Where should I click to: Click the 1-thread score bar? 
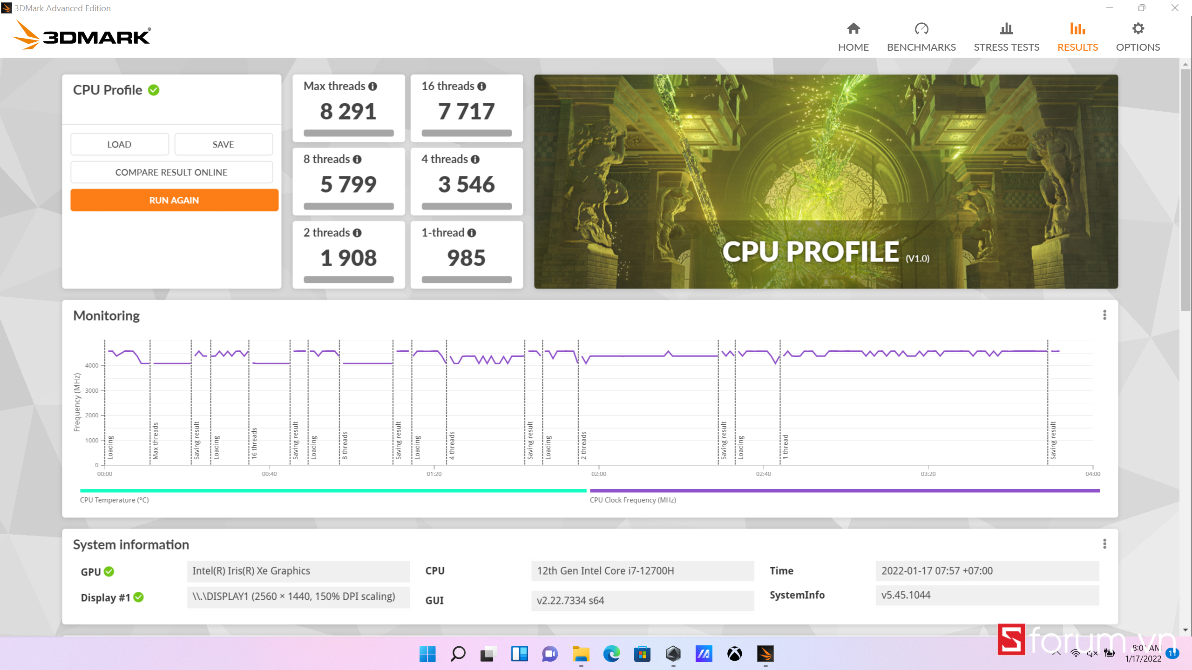click(467, 280)
